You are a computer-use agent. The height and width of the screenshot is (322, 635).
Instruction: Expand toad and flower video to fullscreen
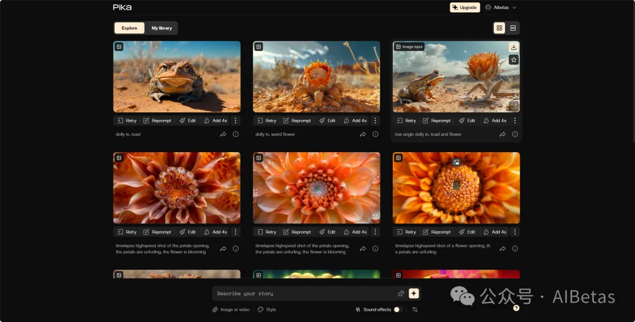click(x=513, y=106)
